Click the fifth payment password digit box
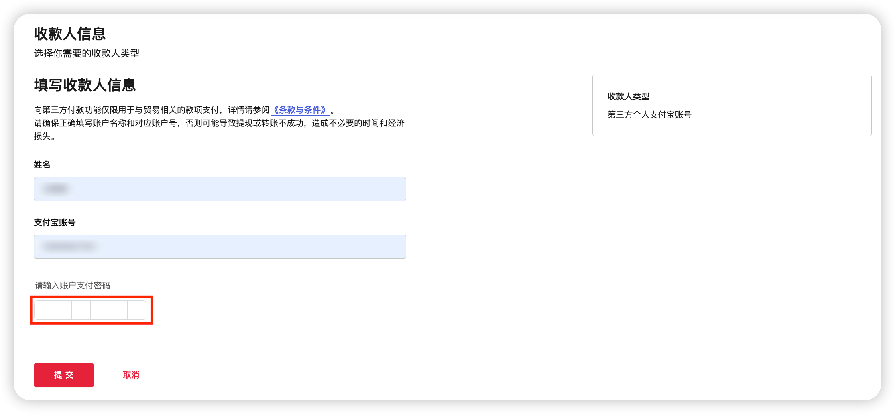The image size is (895, 414). (118, 310)
